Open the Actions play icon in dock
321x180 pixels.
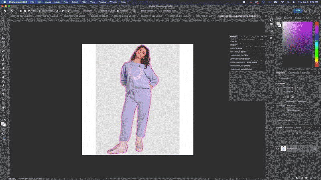pyautogui.click(x=271, y=38)
